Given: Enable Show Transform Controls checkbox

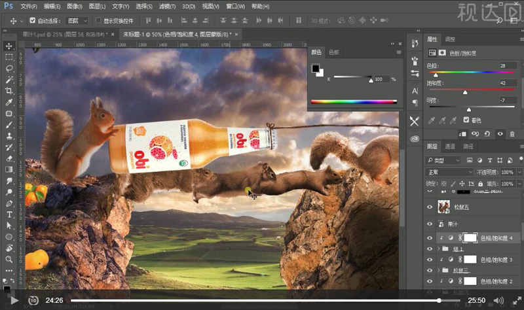Looking at the screenshot, I should 98,20.
